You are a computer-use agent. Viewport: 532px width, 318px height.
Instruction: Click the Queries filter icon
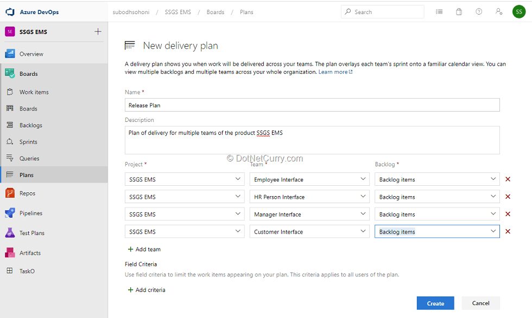pyautogui.click(x=10, y=158)
